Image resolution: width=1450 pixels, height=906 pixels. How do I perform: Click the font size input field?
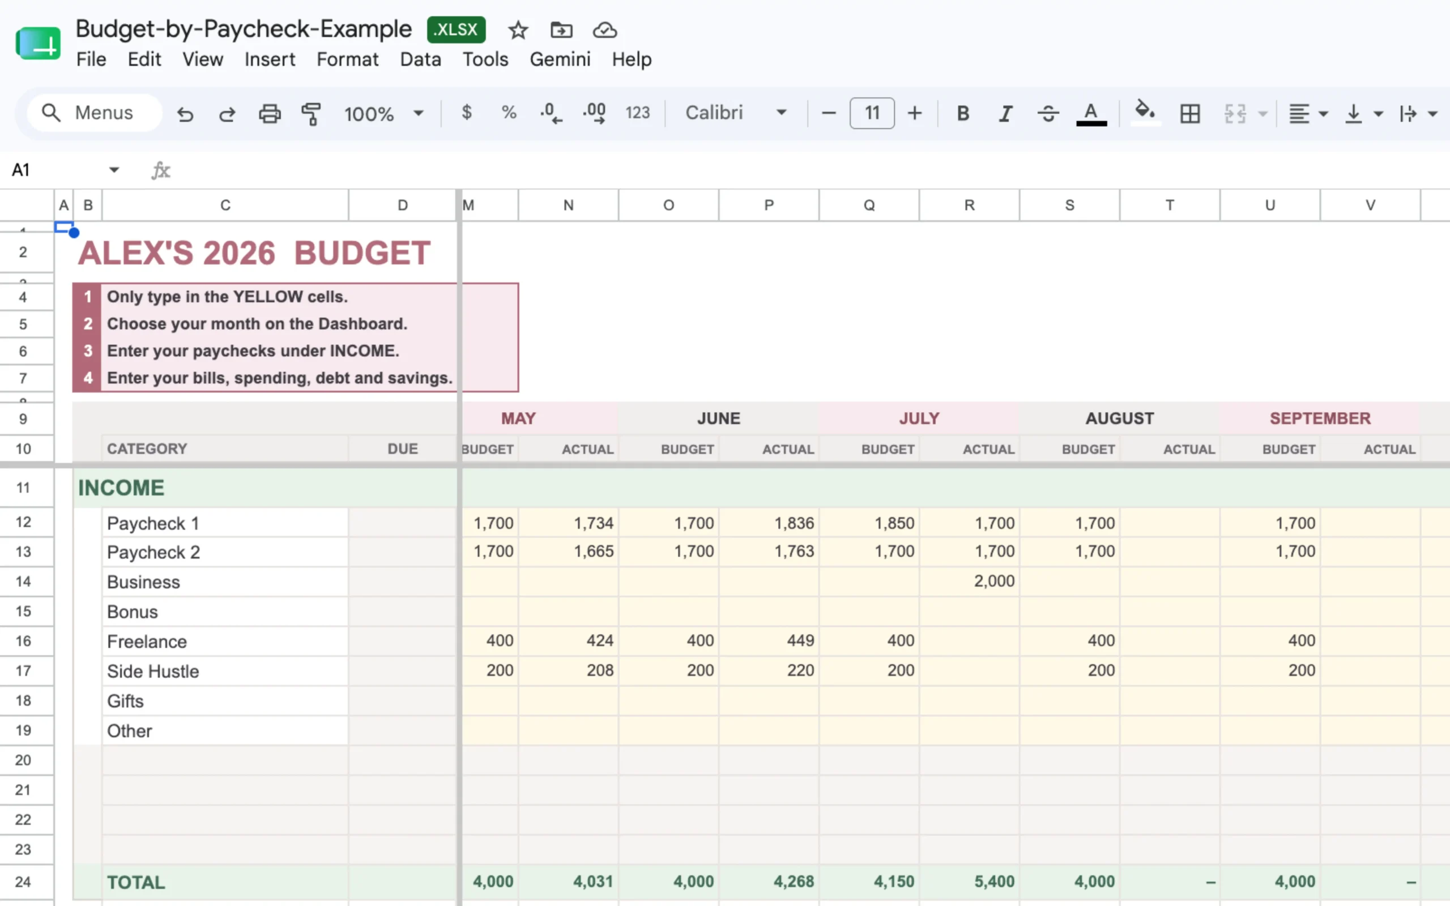872,113
